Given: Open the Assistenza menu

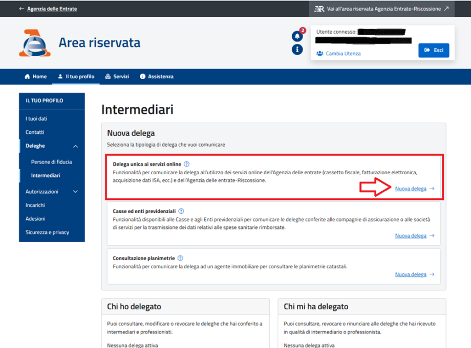Looking at the screenshot, I should [x=157, y=77].
